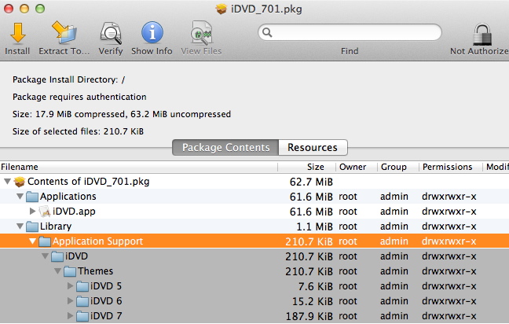The image size is (509, 324).
Task: Click the 1.1 MiB size of Library
Action: click(x=314, y=226)
